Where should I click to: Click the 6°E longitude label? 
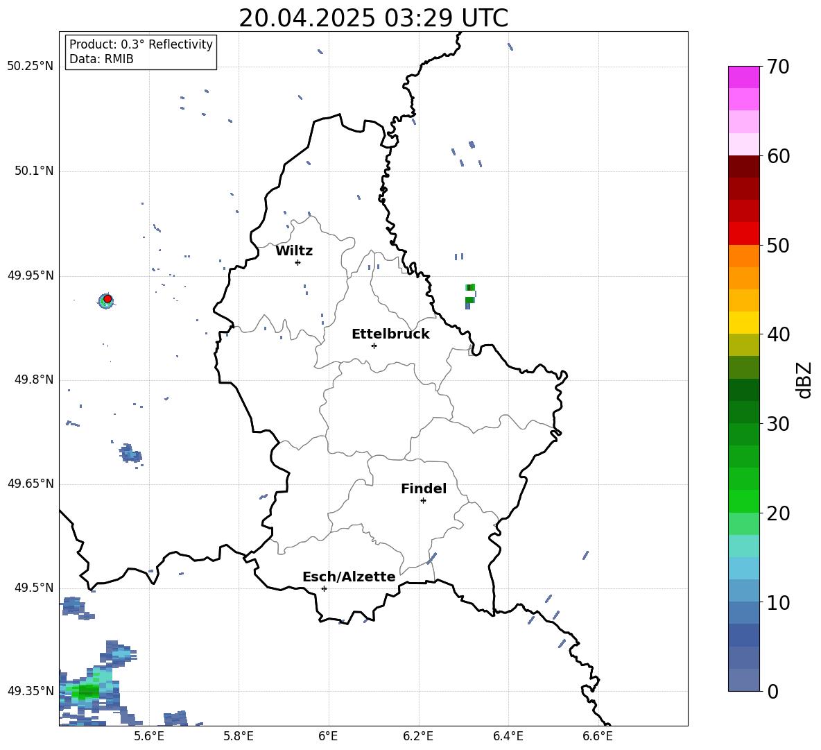[x=328, y=736]
